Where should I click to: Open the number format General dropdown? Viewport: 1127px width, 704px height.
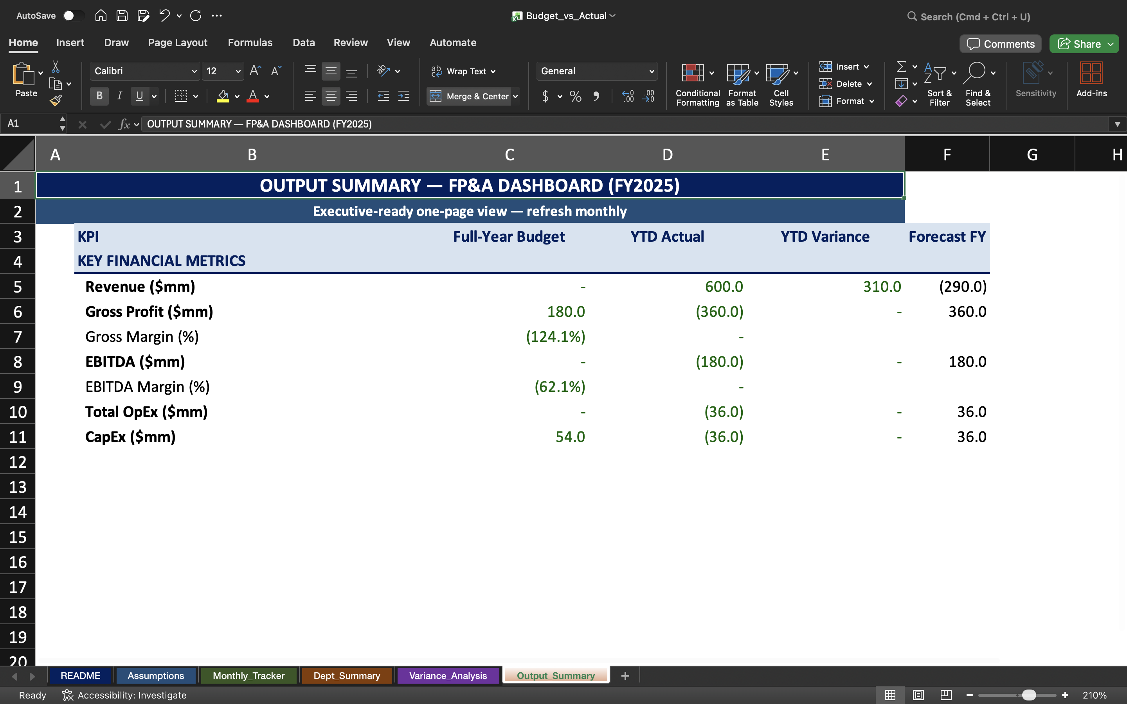[651, 71]
